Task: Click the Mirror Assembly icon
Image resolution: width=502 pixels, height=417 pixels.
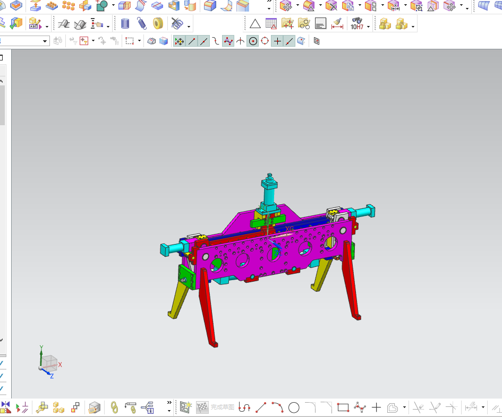Action: [6, 407]
